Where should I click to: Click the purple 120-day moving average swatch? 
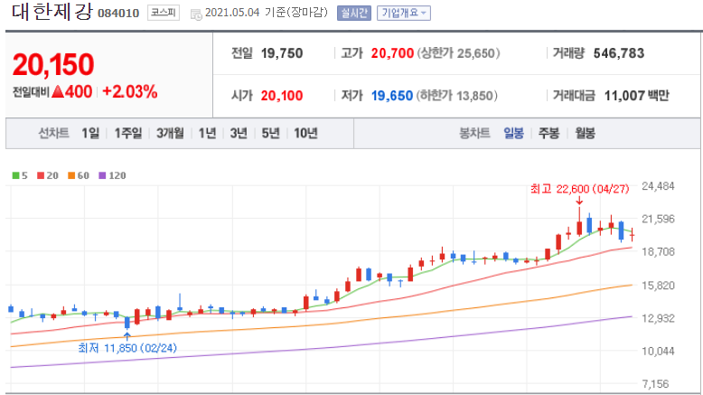102,175
